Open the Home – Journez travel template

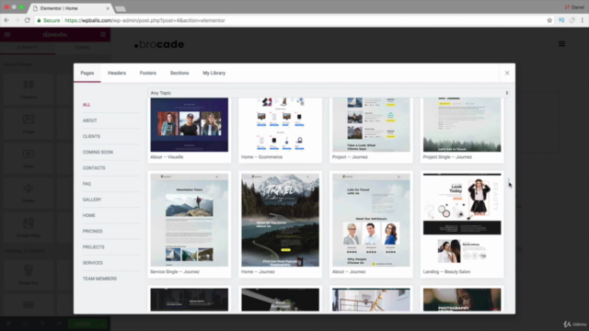[x=280, y=220]
